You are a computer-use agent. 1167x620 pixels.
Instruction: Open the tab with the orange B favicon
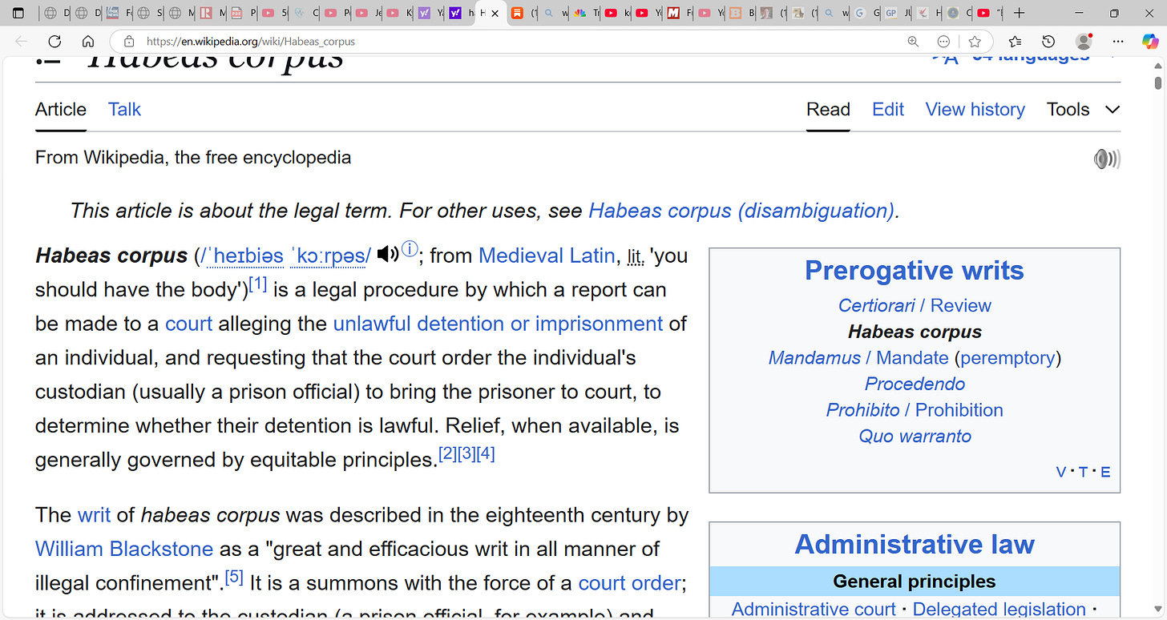coord(741,13)
